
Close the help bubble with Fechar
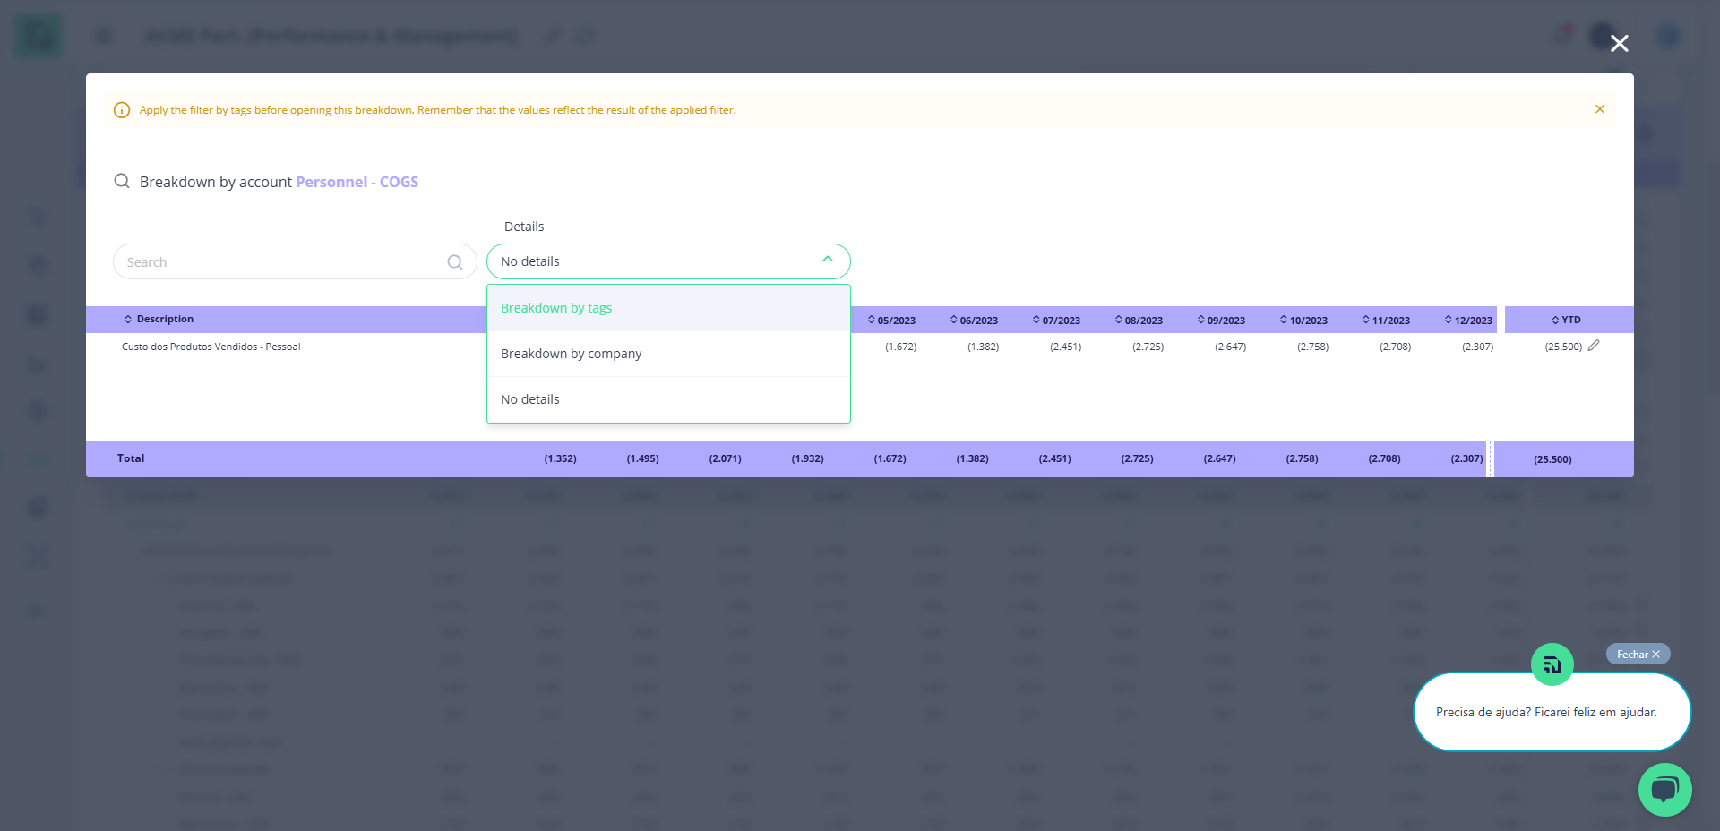pyautogui.click(x=1638, y=654)
